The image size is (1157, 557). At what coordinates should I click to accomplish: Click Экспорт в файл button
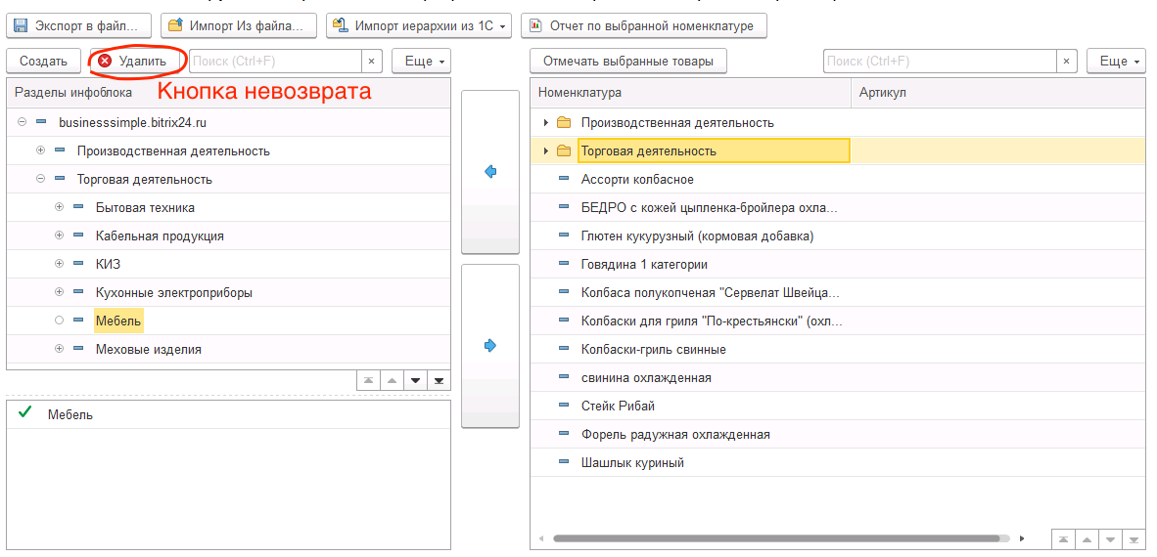(79, 25)
